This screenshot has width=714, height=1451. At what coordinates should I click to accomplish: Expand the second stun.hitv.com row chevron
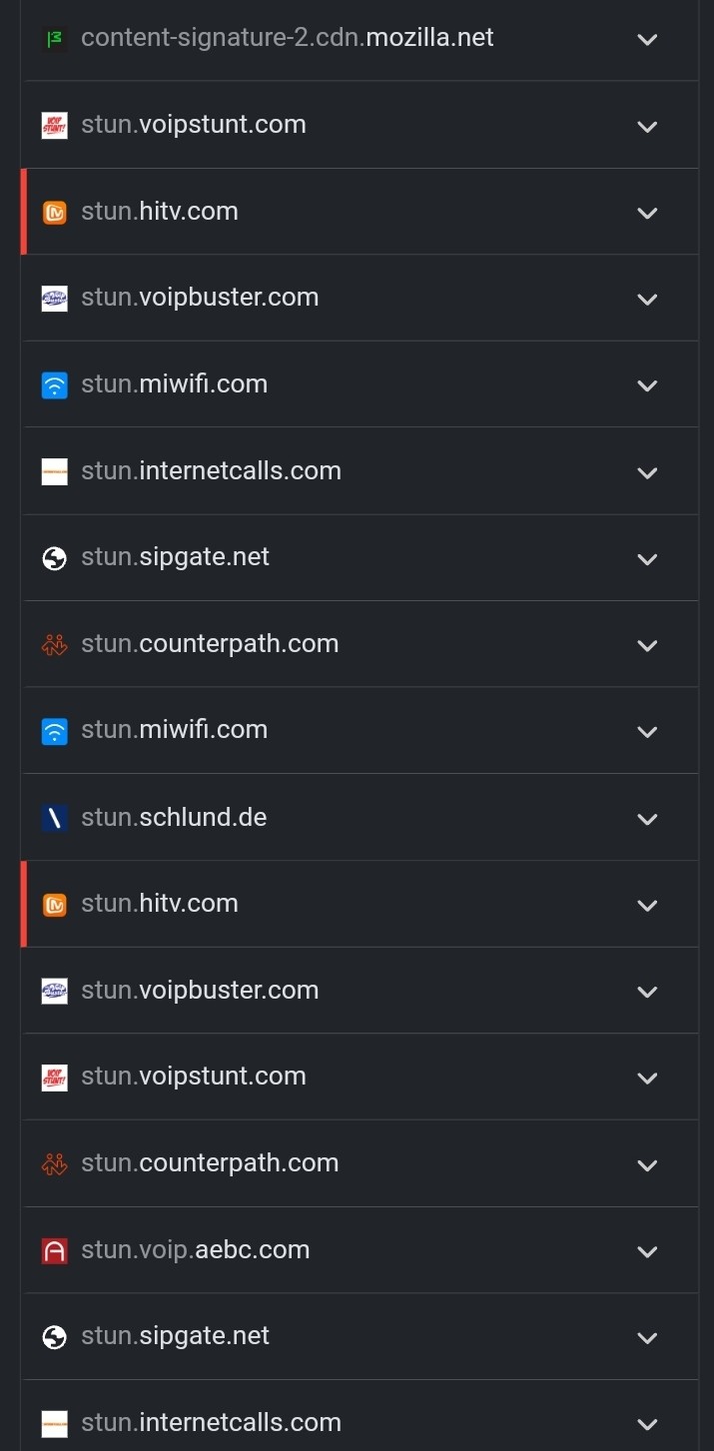tap(647, 905)
